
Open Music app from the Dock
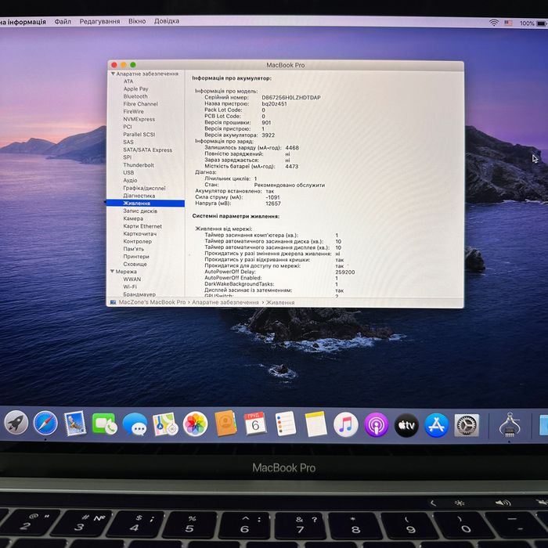pyautogui.click(x=346, y=424)
